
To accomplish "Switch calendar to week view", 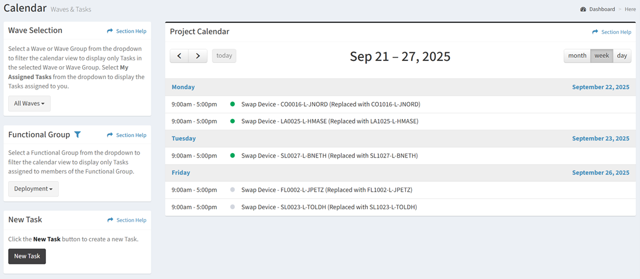I will (x=602, y=56).
